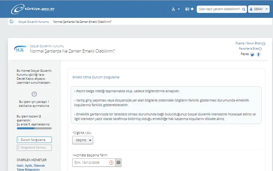Share on Facebook icon
This screenshot has width=273, height=171.
tap(258, 55)
